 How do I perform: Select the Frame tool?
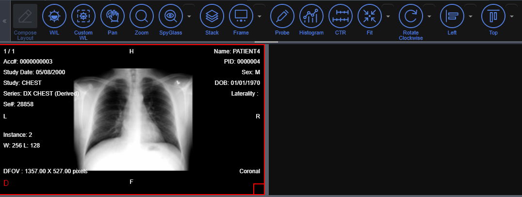241,16
